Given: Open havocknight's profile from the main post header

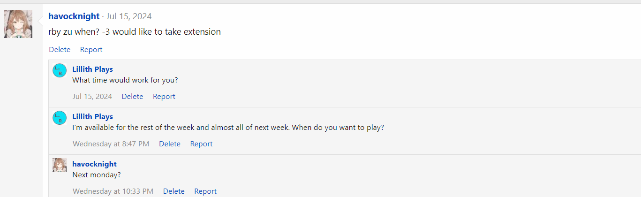Looking at the screenshot, I should [x=74, y=16].
